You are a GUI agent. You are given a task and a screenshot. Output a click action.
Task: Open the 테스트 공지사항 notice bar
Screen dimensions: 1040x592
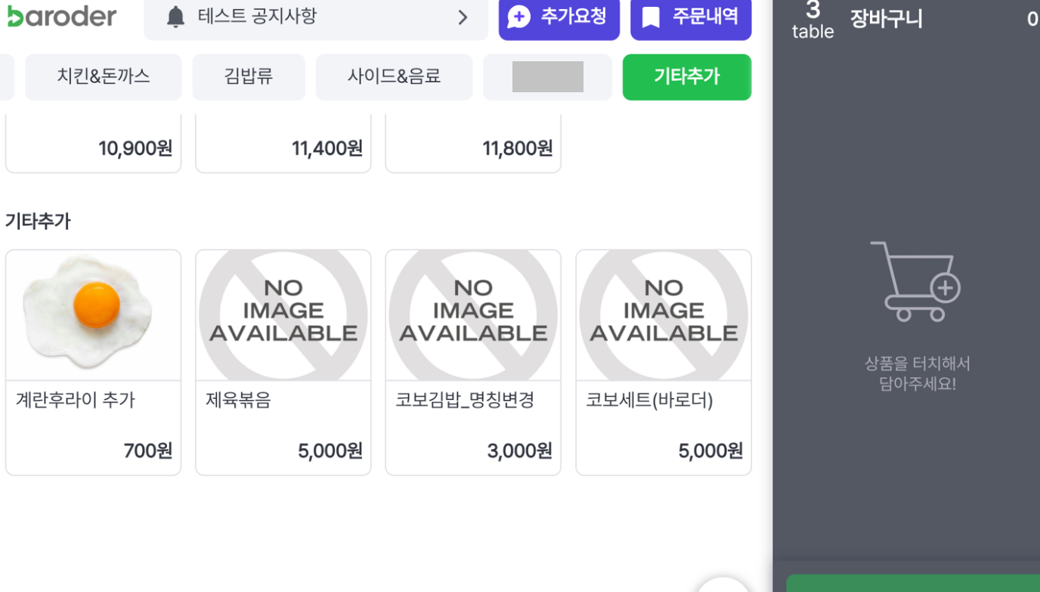(x=302, y=17)
